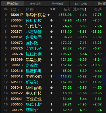Image resolution: width=106 pixels, height=113 pixels.
Task: Click the star marker for 时代电气
Action: click(x=51, y=26)
